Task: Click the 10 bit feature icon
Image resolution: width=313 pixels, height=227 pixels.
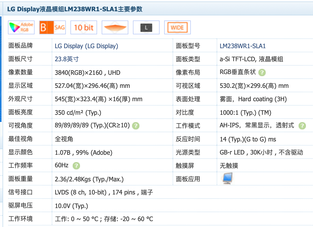Action: 84,27
